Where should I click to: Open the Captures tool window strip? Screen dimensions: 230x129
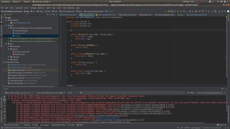(x=1, y=42)
